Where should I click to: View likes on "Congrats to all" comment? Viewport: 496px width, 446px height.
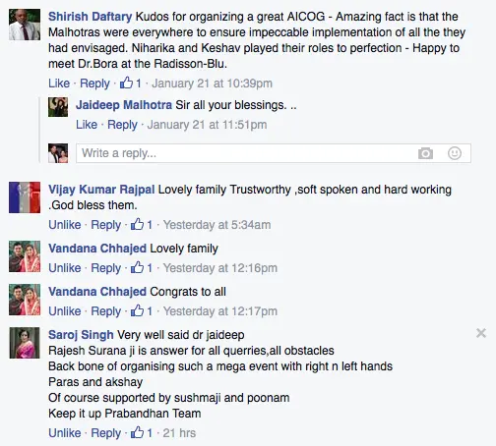click(x=142, y=311)
